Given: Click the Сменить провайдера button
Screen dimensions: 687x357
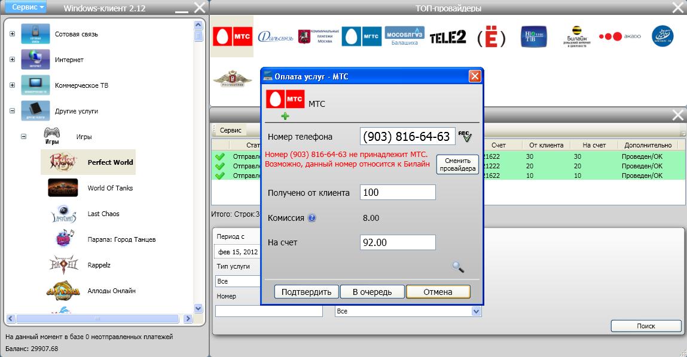Looking at the screenshot, I should 457,165.
